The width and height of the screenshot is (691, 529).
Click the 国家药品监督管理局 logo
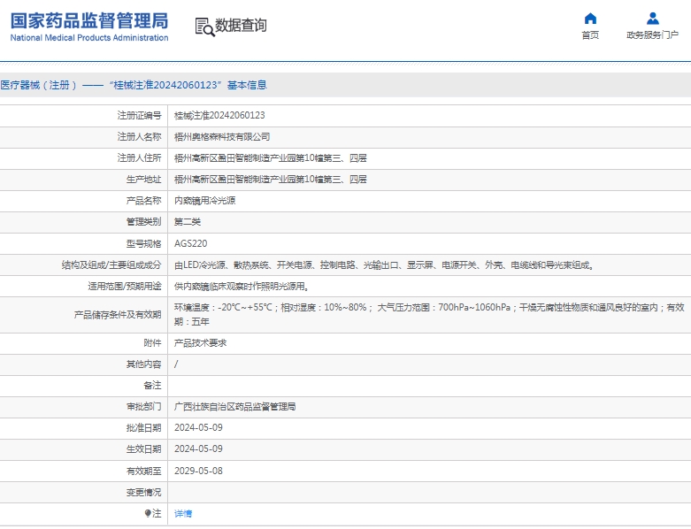89,20
